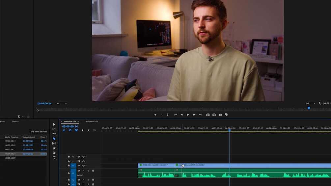Image resolution: width=331 pixels, height=186 pixels.
Task: Toggle sync lock on V1
Action: click(x=79, y=166)
